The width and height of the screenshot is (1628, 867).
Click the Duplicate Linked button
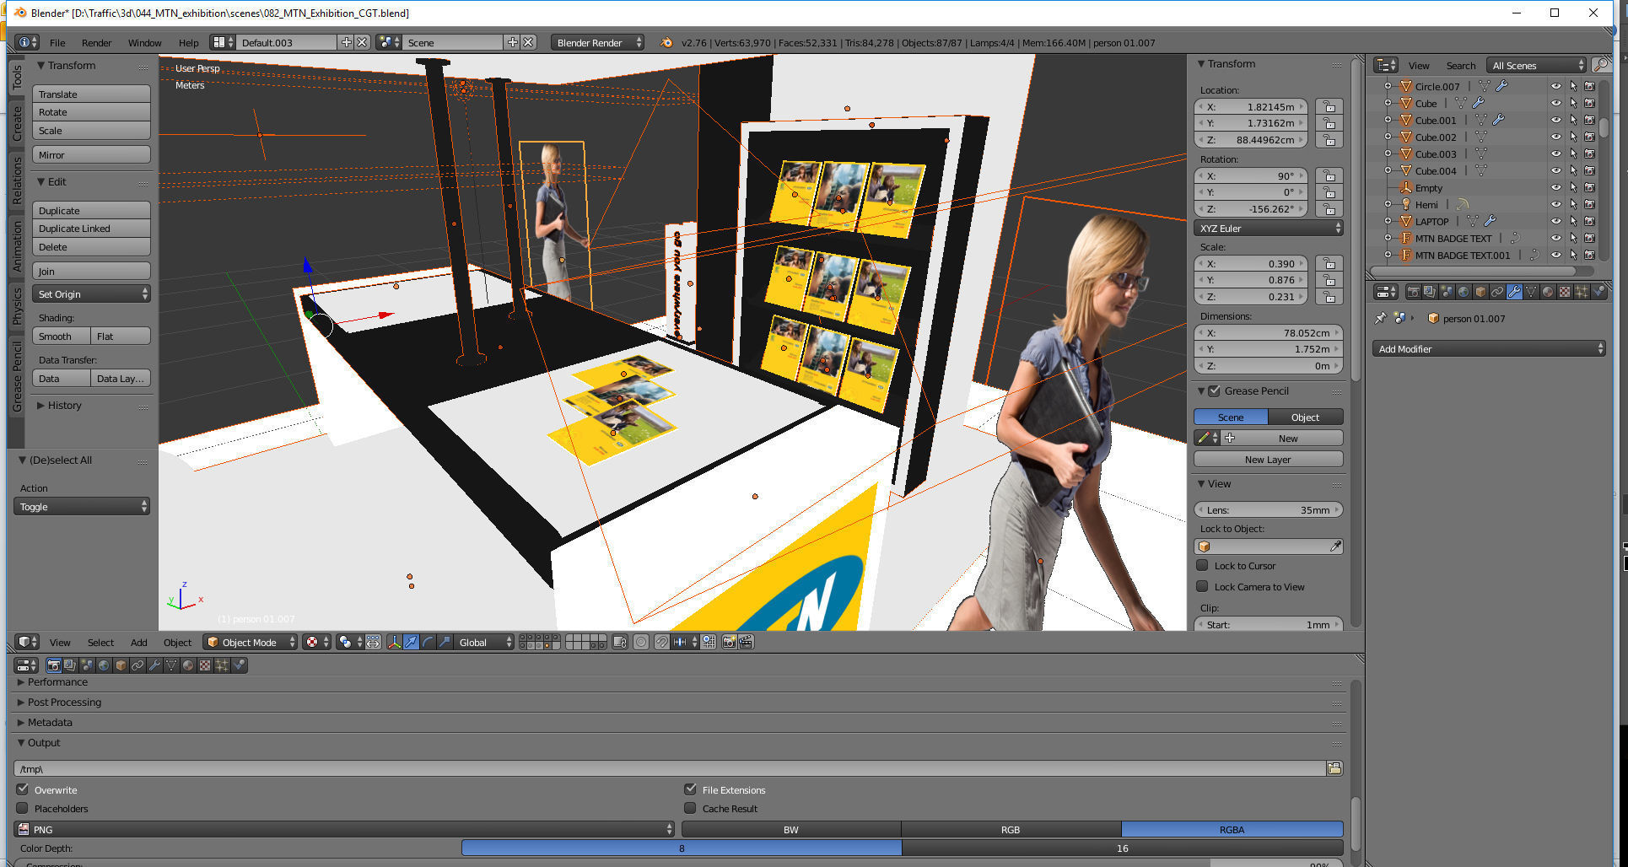click(x=91, y=229)
